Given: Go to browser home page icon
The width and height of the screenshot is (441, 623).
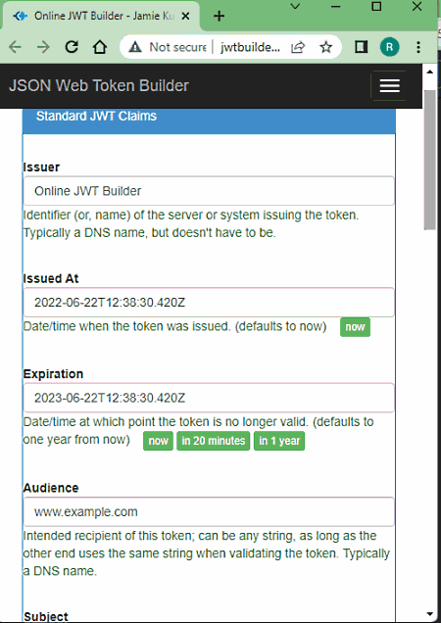Looking at the screenshot, I should tap(100, 47).
